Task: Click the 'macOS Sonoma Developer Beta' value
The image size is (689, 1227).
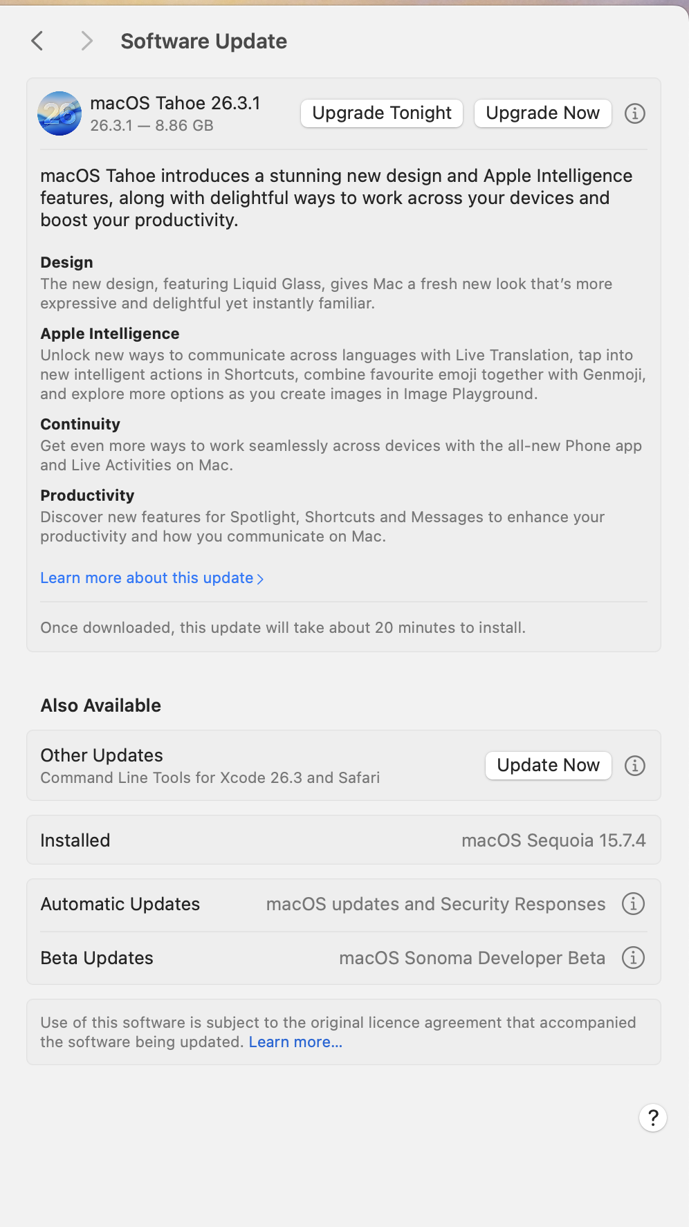Action: pyautogui.click(x=472, y=958)
